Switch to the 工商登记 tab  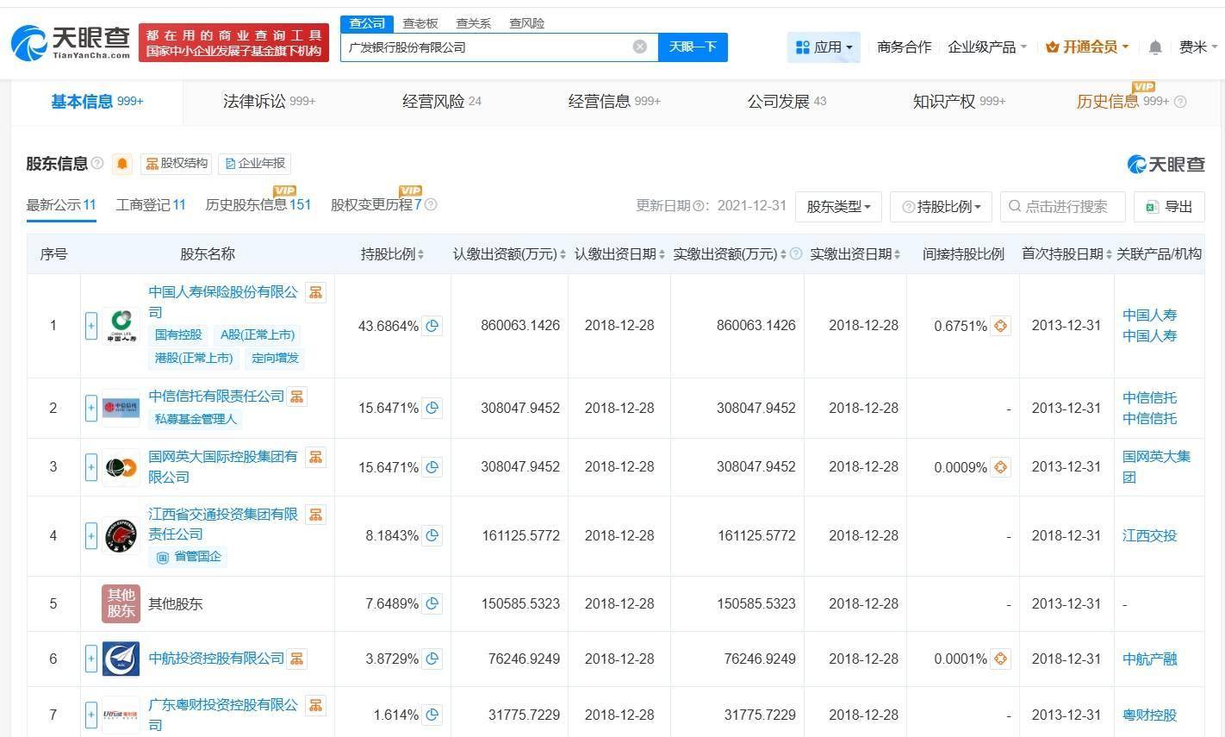coord(149,205)
